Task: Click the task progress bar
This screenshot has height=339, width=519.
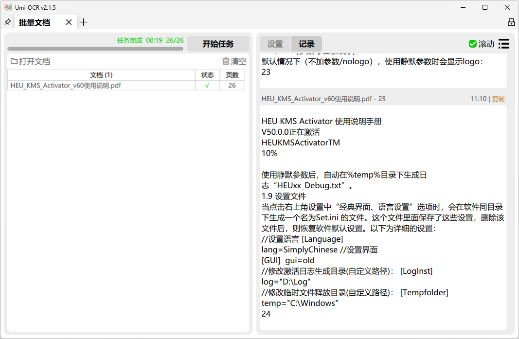Action: (95, 49)
